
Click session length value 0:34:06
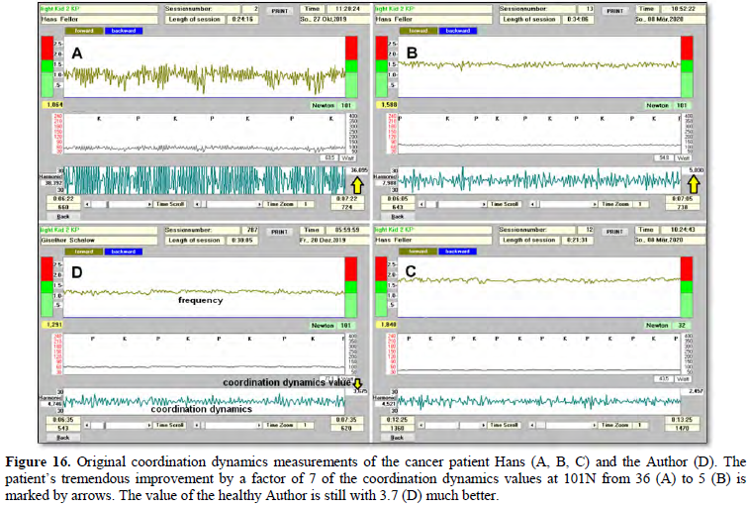[578, 19]
